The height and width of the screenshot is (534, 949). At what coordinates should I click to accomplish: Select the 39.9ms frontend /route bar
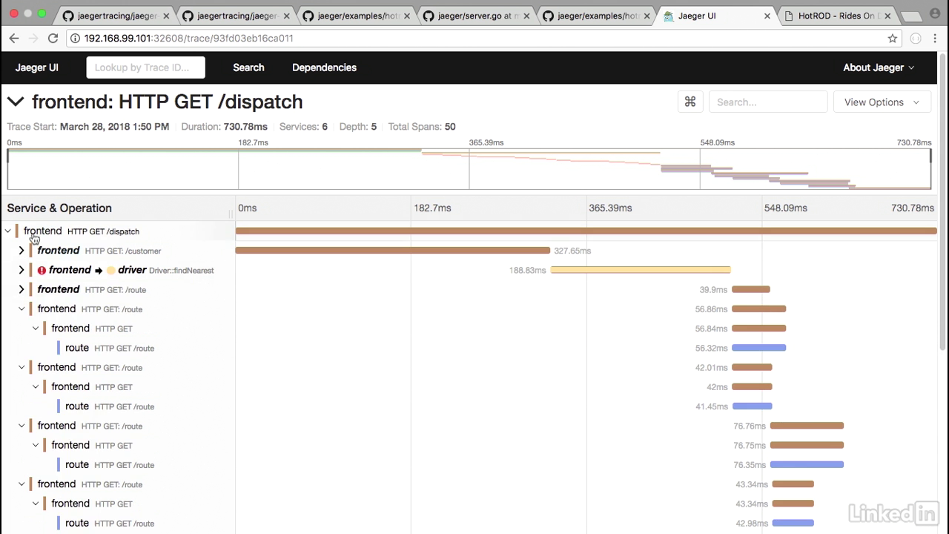coord(751,289)
